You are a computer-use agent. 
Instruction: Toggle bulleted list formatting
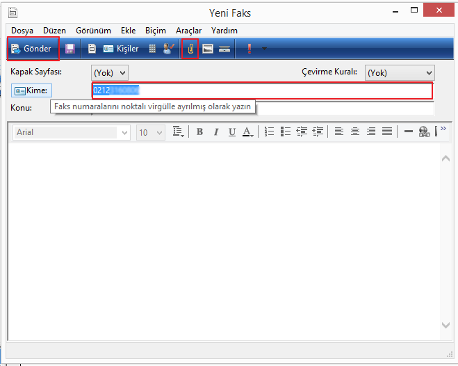point(286,132)
